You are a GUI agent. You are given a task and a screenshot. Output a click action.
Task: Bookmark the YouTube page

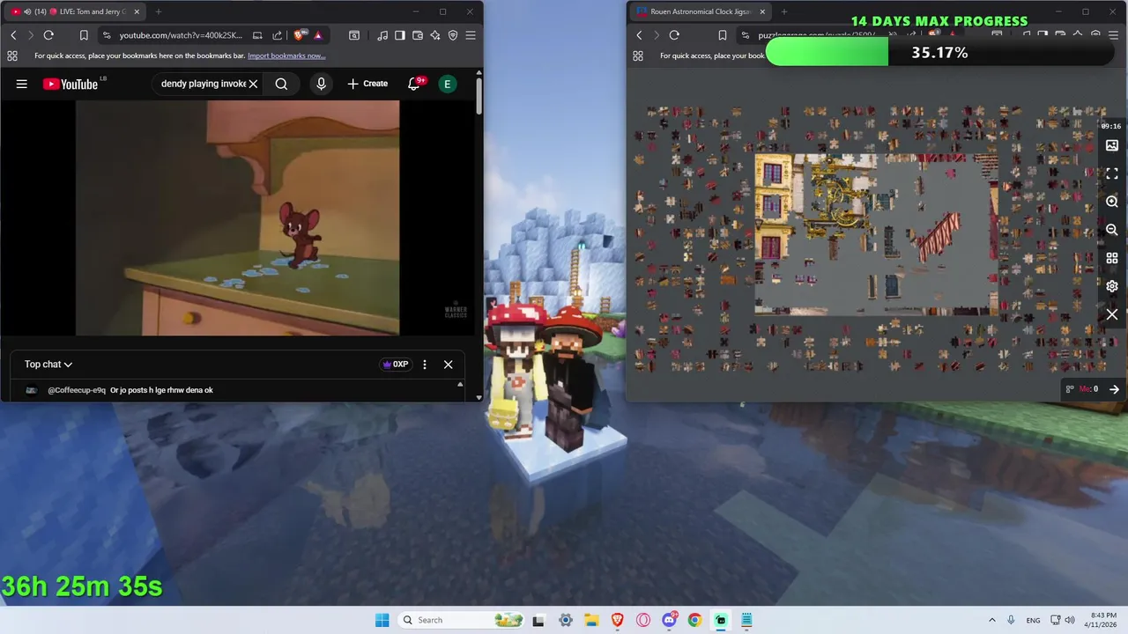coord(84,35)
